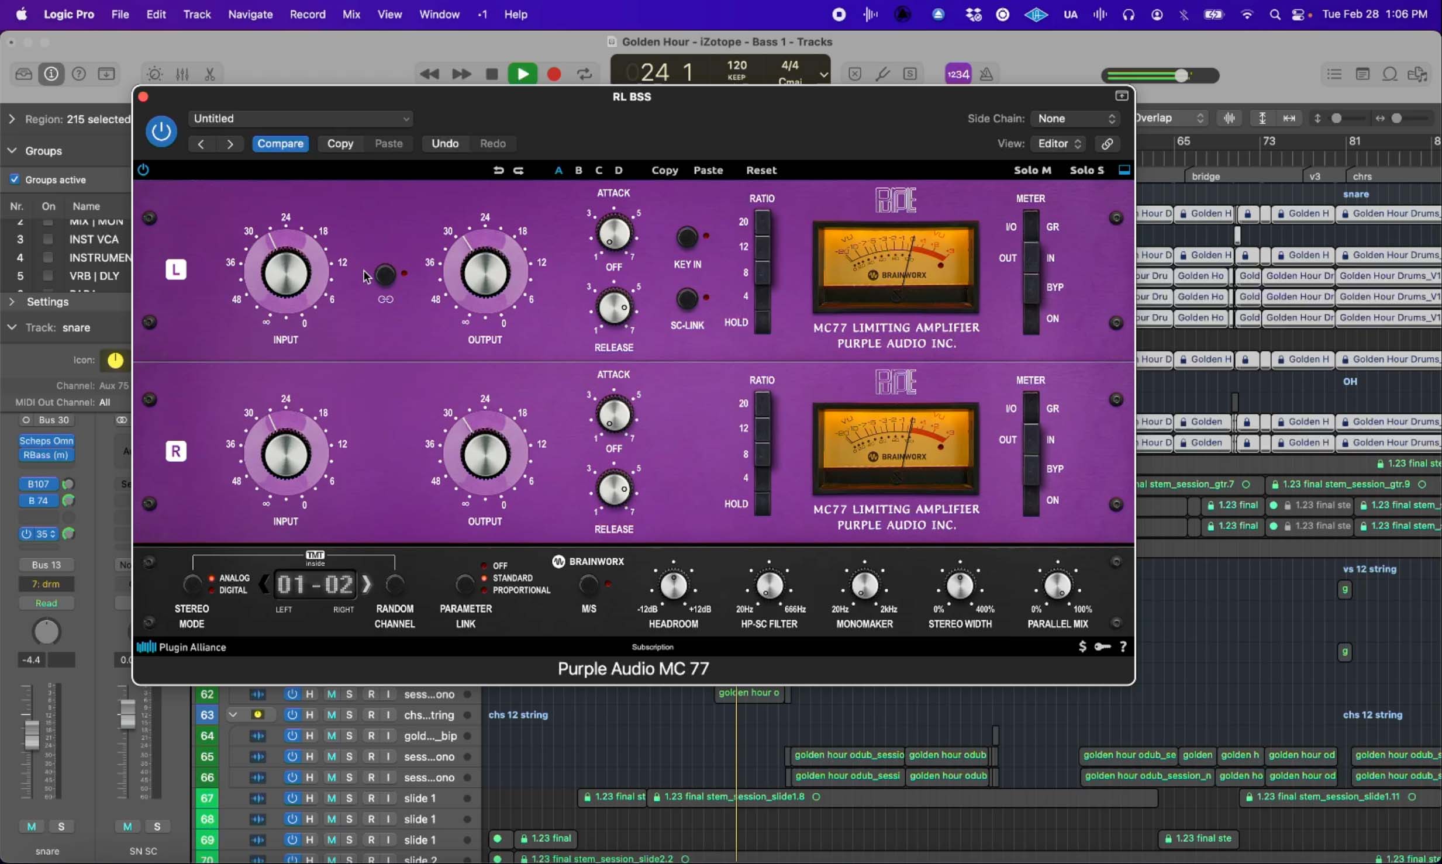This screenshot has height=864, width=1442.
Task: Click the plugin header Copy button
Action: click(x=340, y=144)
